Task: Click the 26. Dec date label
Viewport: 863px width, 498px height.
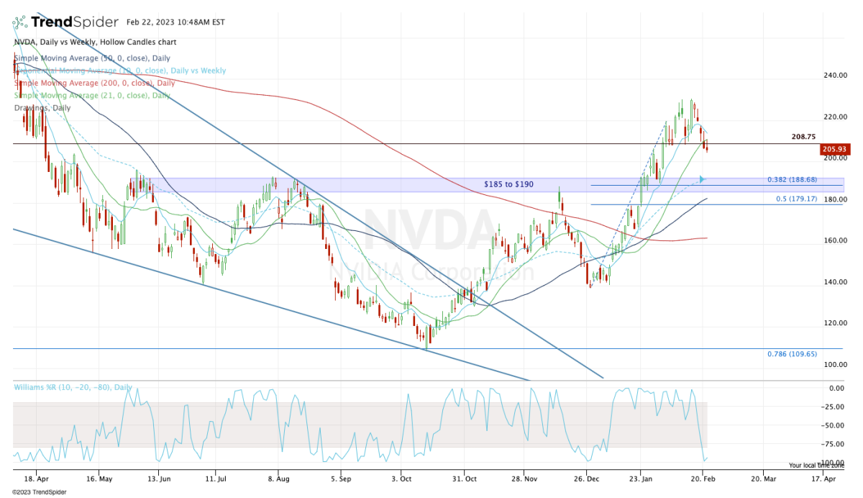Action: 588,478
